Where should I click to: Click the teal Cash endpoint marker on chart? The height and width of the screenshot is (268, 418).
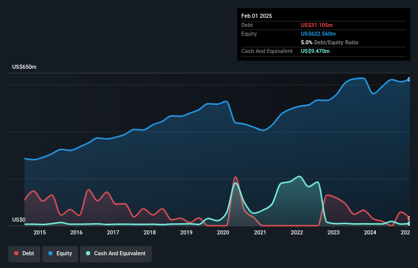(409, 224)
